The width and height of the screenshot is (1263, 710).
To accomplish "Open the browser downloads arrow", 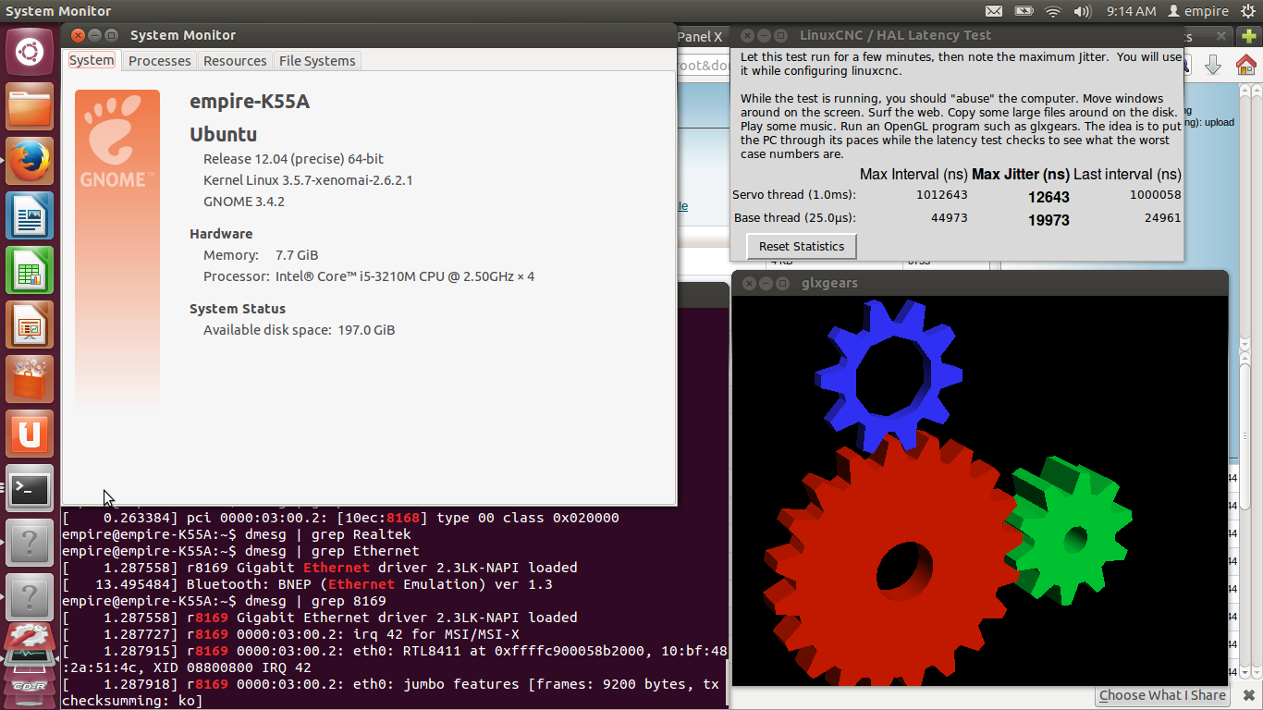I will [1213, 65].
